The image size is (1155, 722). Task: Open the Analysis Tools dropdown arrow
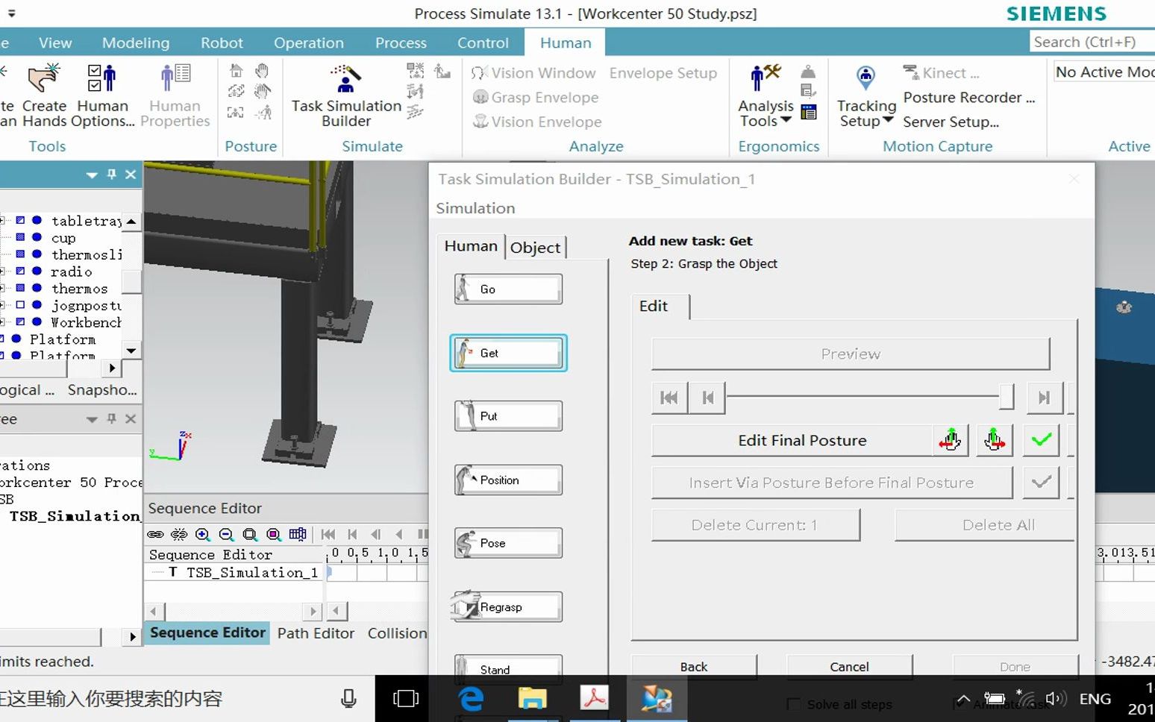(x=786, y=120)
